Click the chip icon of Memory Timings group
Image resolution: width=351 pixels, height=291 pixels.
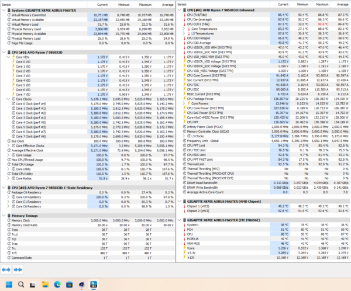9,216
